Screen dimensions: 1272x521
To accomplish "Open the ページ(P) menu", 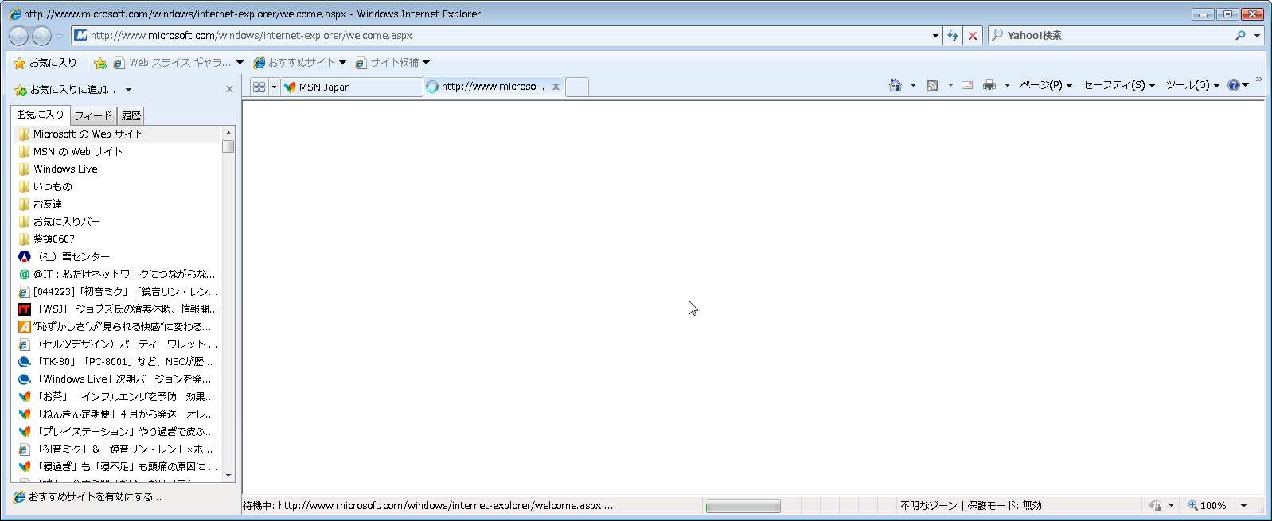I will (1046, 85).
